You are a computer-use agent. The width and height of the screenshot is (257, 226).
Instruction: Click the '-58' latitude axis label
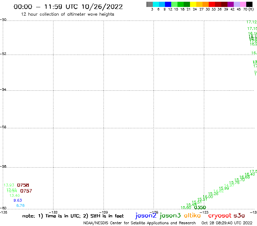coord(3,167)
